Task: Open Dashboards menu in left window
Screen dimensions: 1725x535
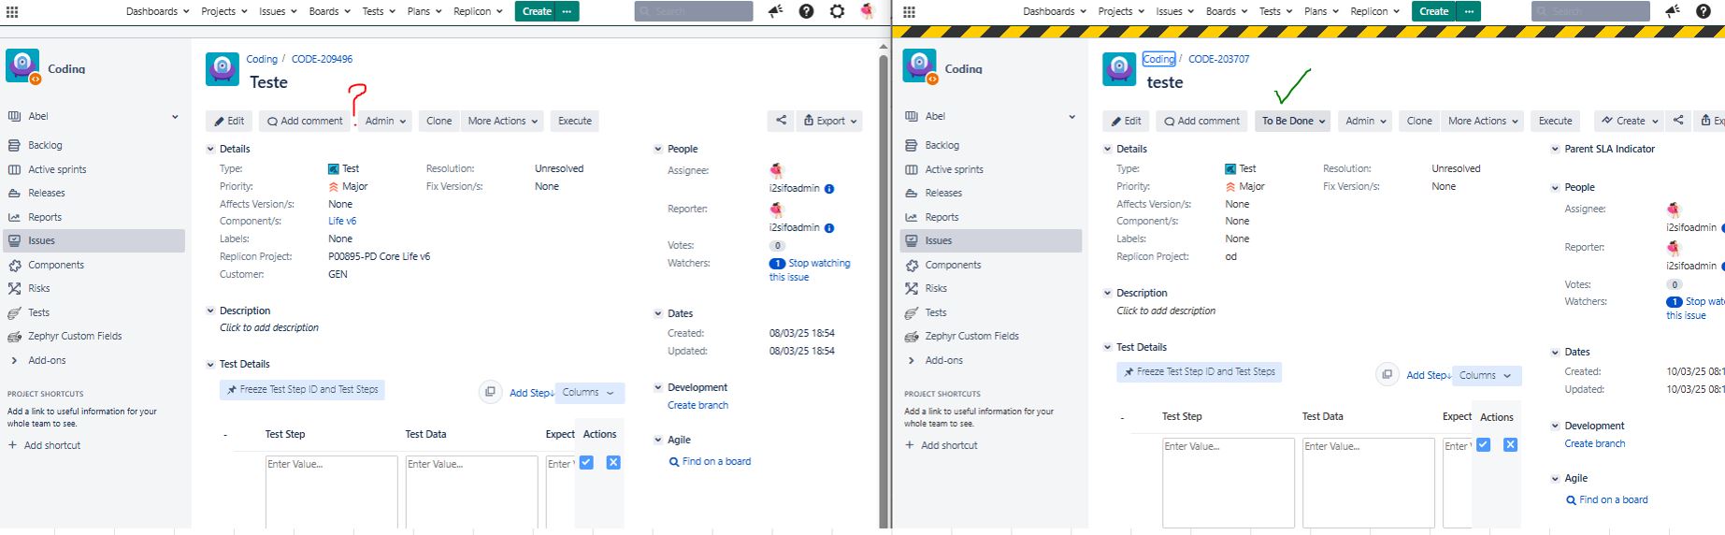Action: [158, 11]
